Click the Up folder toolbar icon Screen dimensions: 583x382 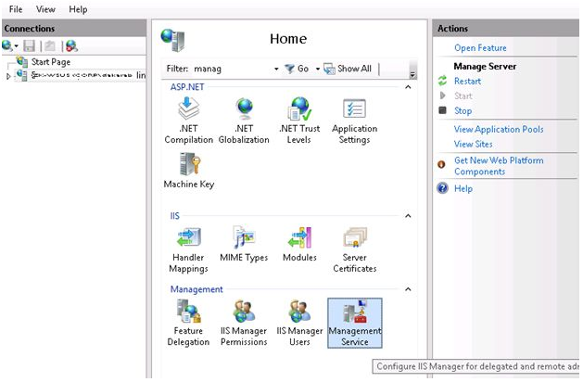[x=50, y=45]
